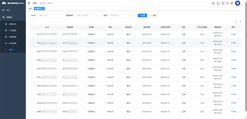Click the 重置 reset button
The image size is (247, 119).
pos(153,15)
